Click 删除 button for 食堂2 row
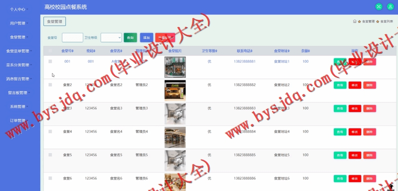This screenshot has height=191, width=398. pos(369,85)
